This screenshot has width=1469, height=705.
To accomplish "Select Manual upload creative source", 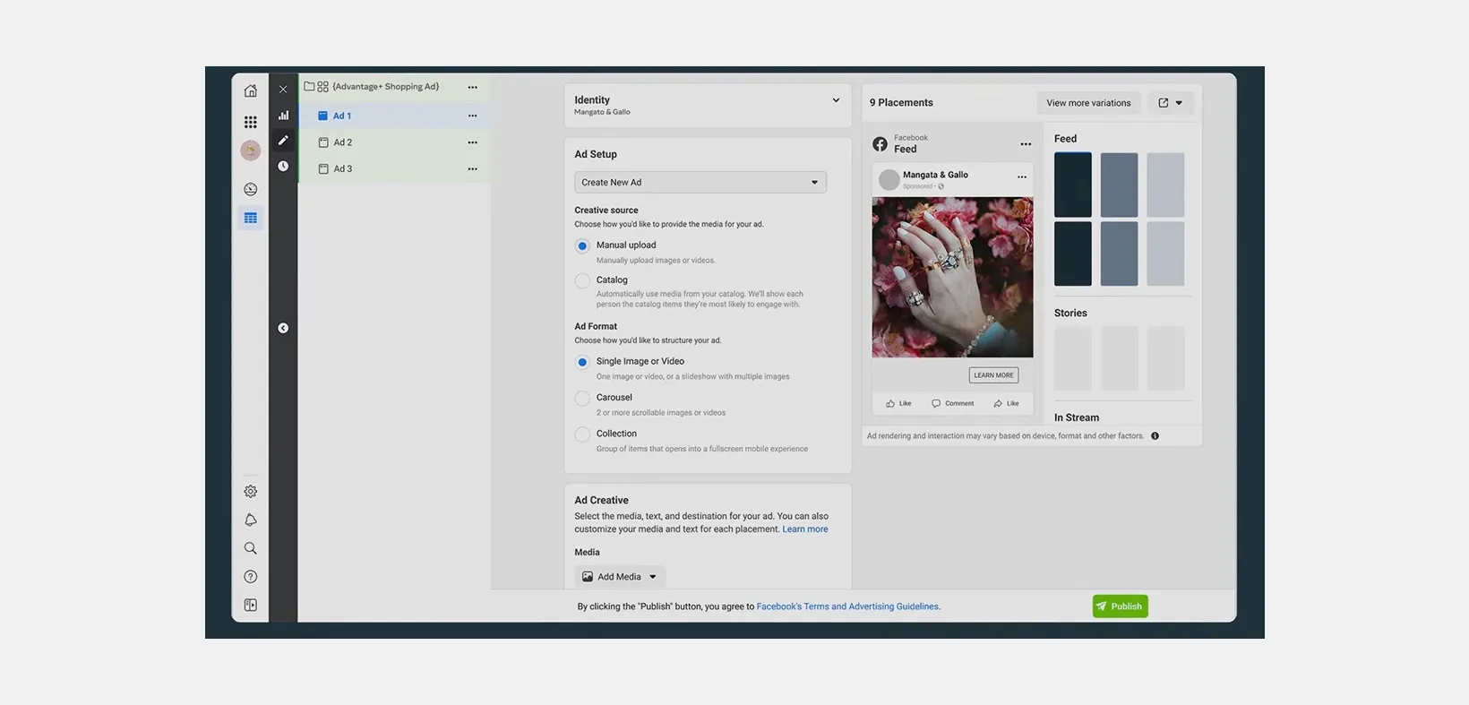I will [x=582, y=246].
